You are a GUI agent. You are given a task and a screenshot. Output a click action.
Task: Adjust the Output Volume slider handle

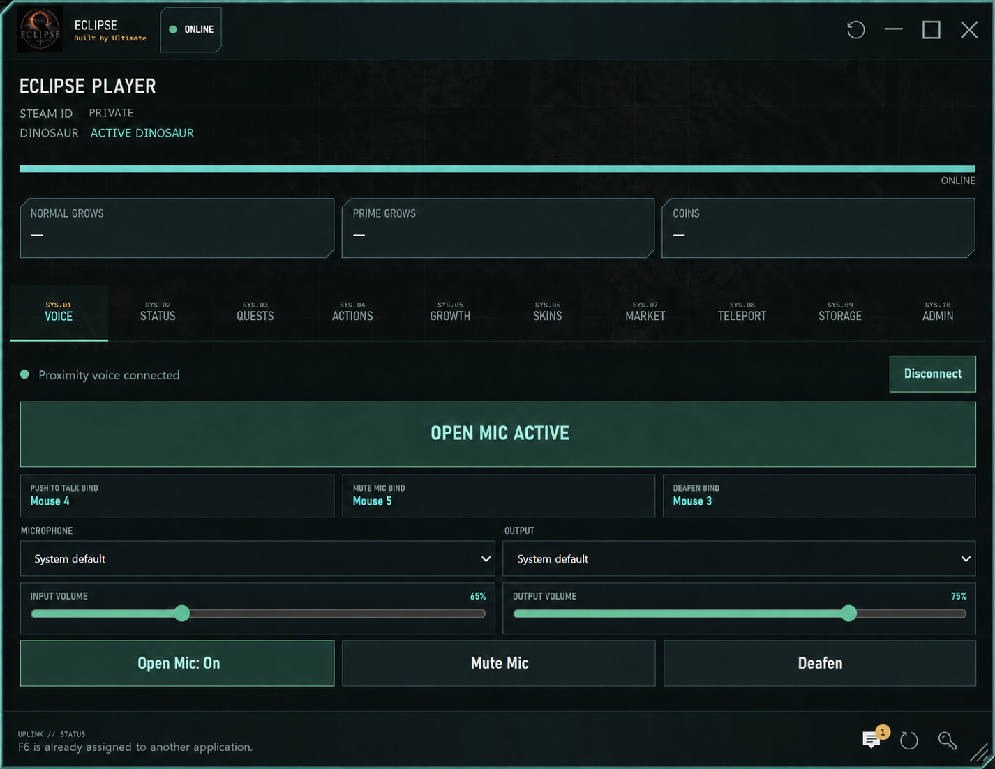[848, 614]
